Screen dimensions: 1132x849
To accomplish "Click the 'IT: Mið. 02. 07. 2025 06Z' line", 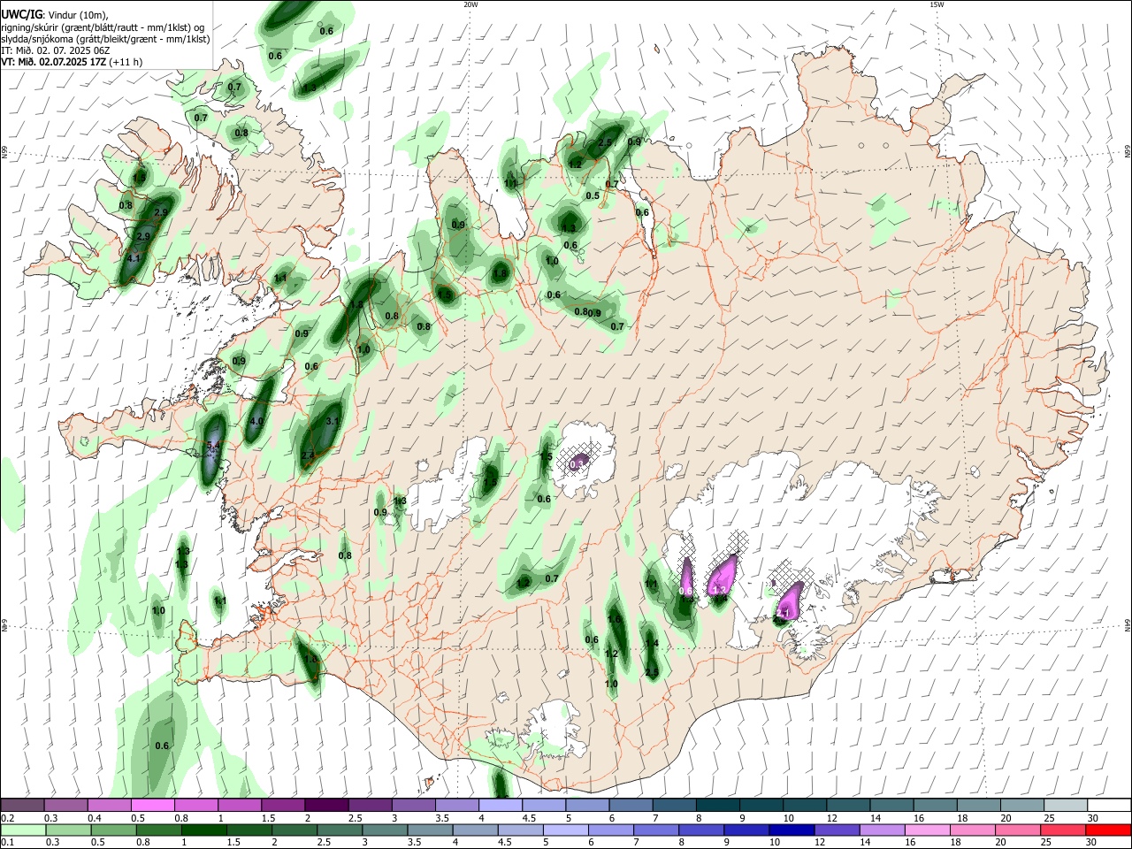I will point(56,50).
